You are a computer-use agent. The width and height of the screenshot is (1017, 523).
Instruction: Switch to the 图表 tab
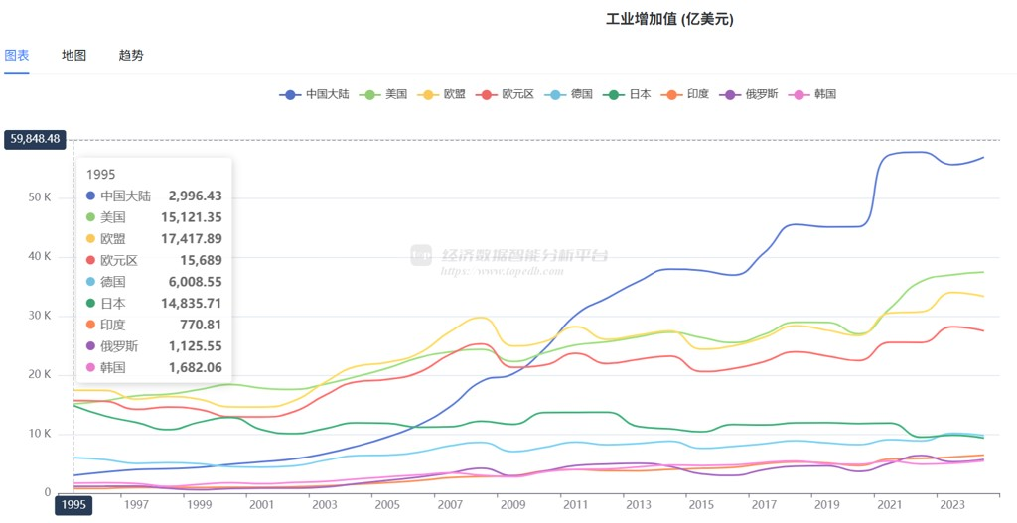[x=17, y=56]
